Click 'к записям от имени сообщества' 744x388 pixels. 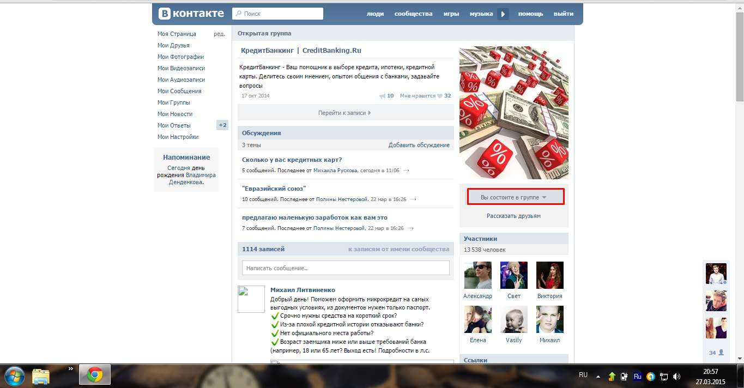tap(399, 249)
